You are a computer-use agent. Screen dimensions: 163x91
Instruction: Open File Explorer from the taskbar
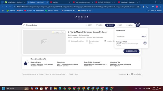click(x=55, y=88)
